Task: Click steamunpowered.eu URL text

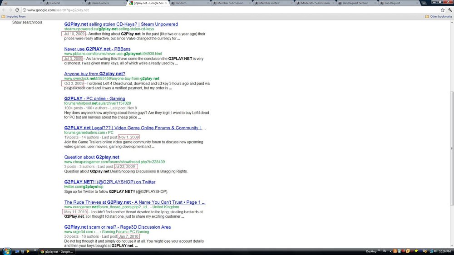Action: pos(109,29)
